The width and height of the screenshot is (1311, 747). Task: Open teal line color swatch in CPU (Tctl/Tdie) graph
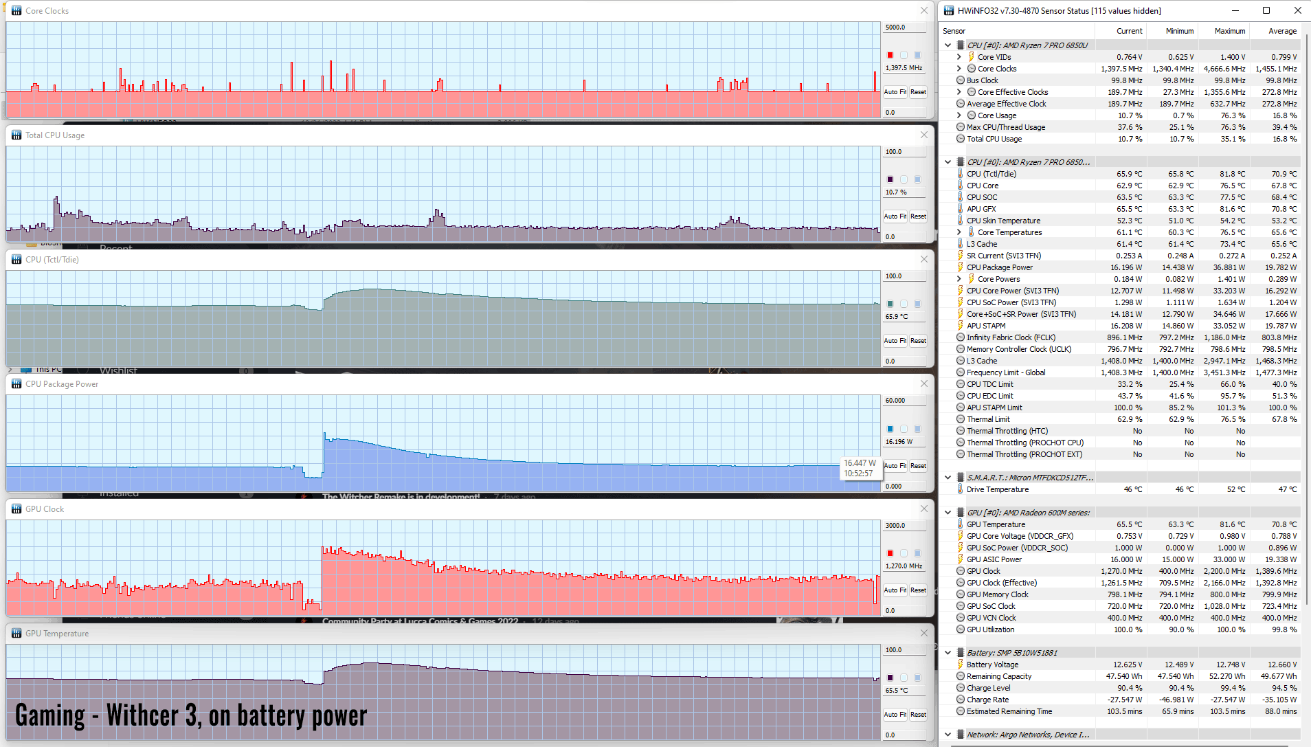890,304
